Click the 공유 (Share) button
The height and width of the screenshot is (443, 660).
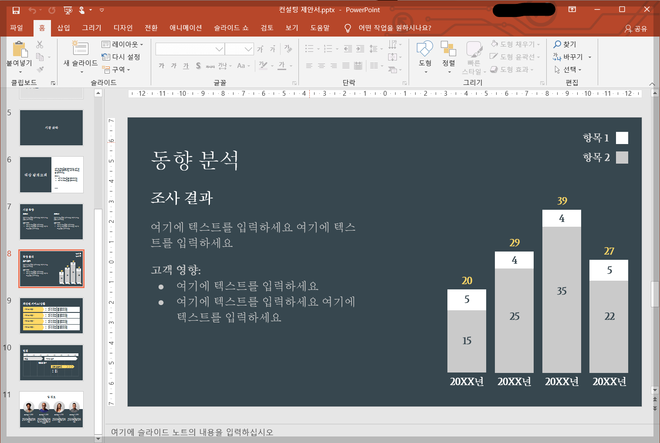tap(636, 28)
